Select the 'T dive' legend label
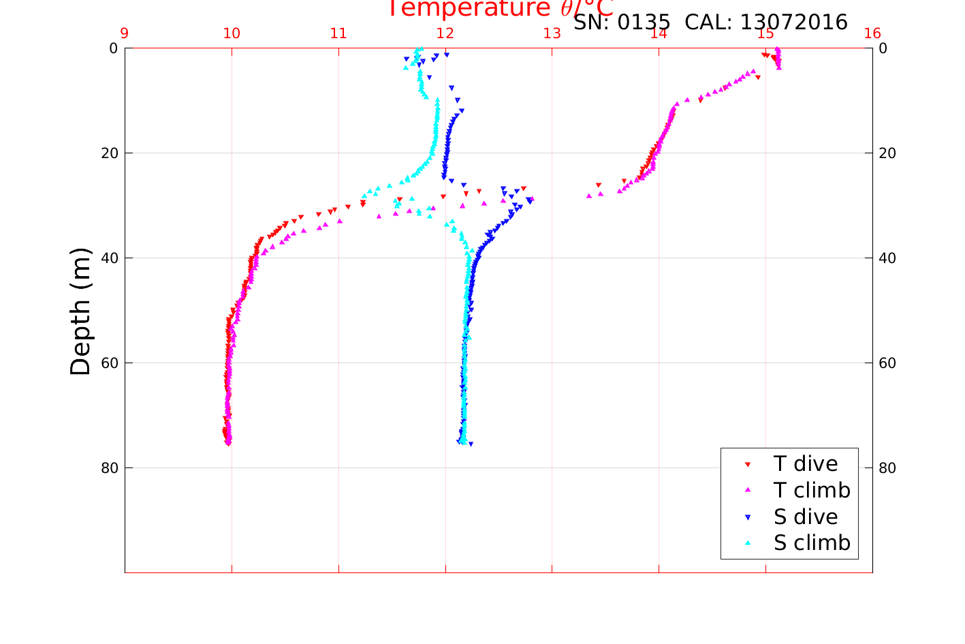The width and height of the screenshot is (965, 644). click(x=805, y=464)
